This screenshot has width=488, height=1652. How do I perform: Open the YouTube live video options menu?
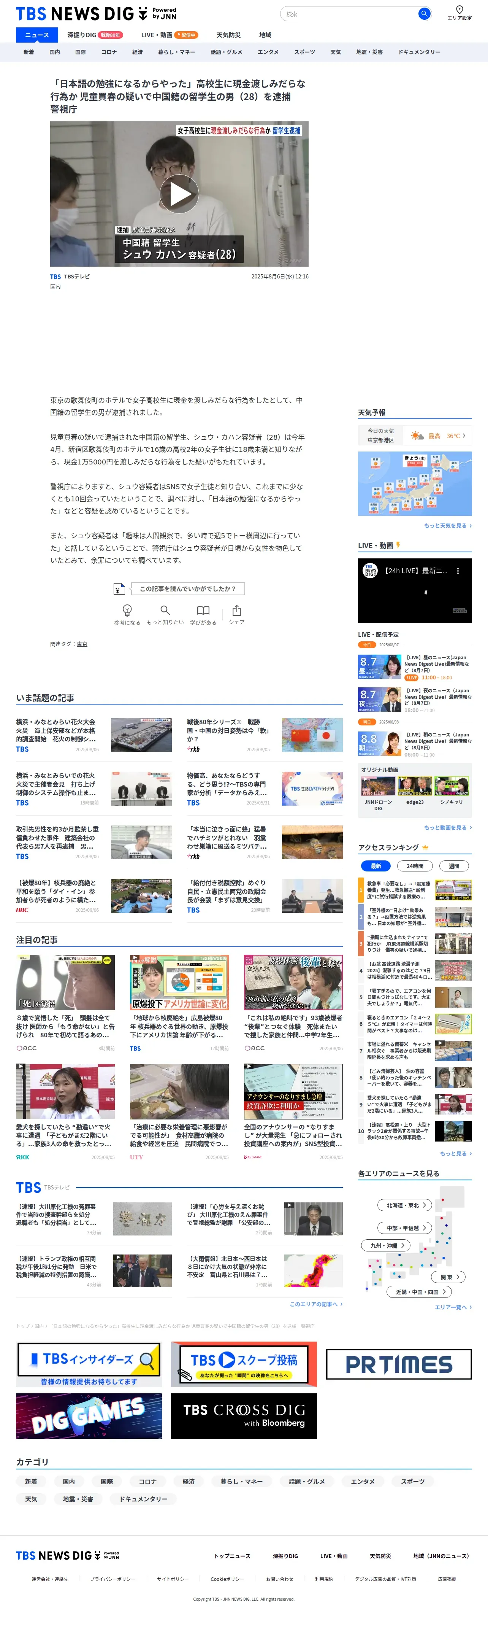[457, 570]
